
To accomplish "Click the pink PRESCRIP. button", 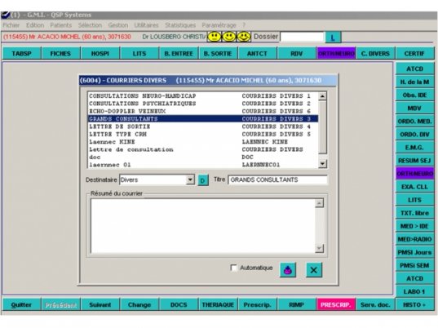I will click(x=336, y=305).
